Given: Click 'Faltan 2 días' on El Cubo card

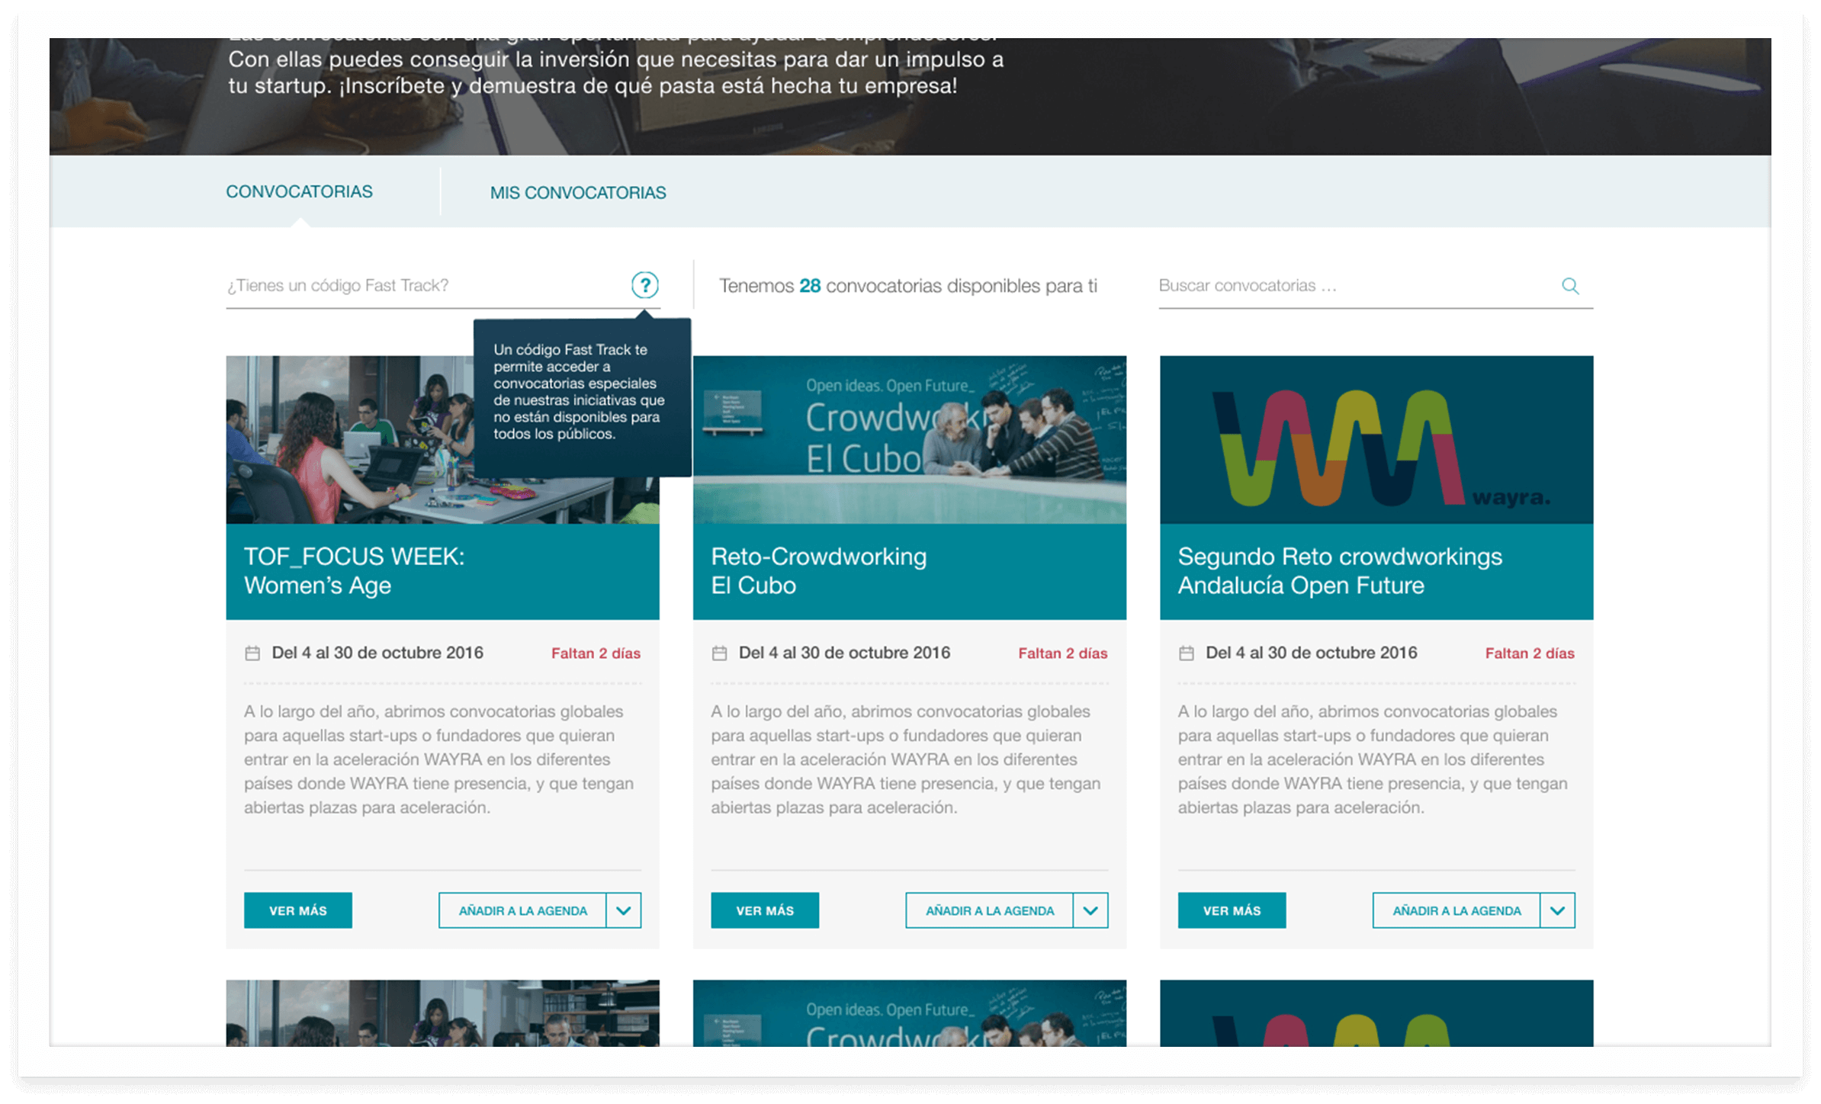Looking at the screenshot, I should [1062, 653].
